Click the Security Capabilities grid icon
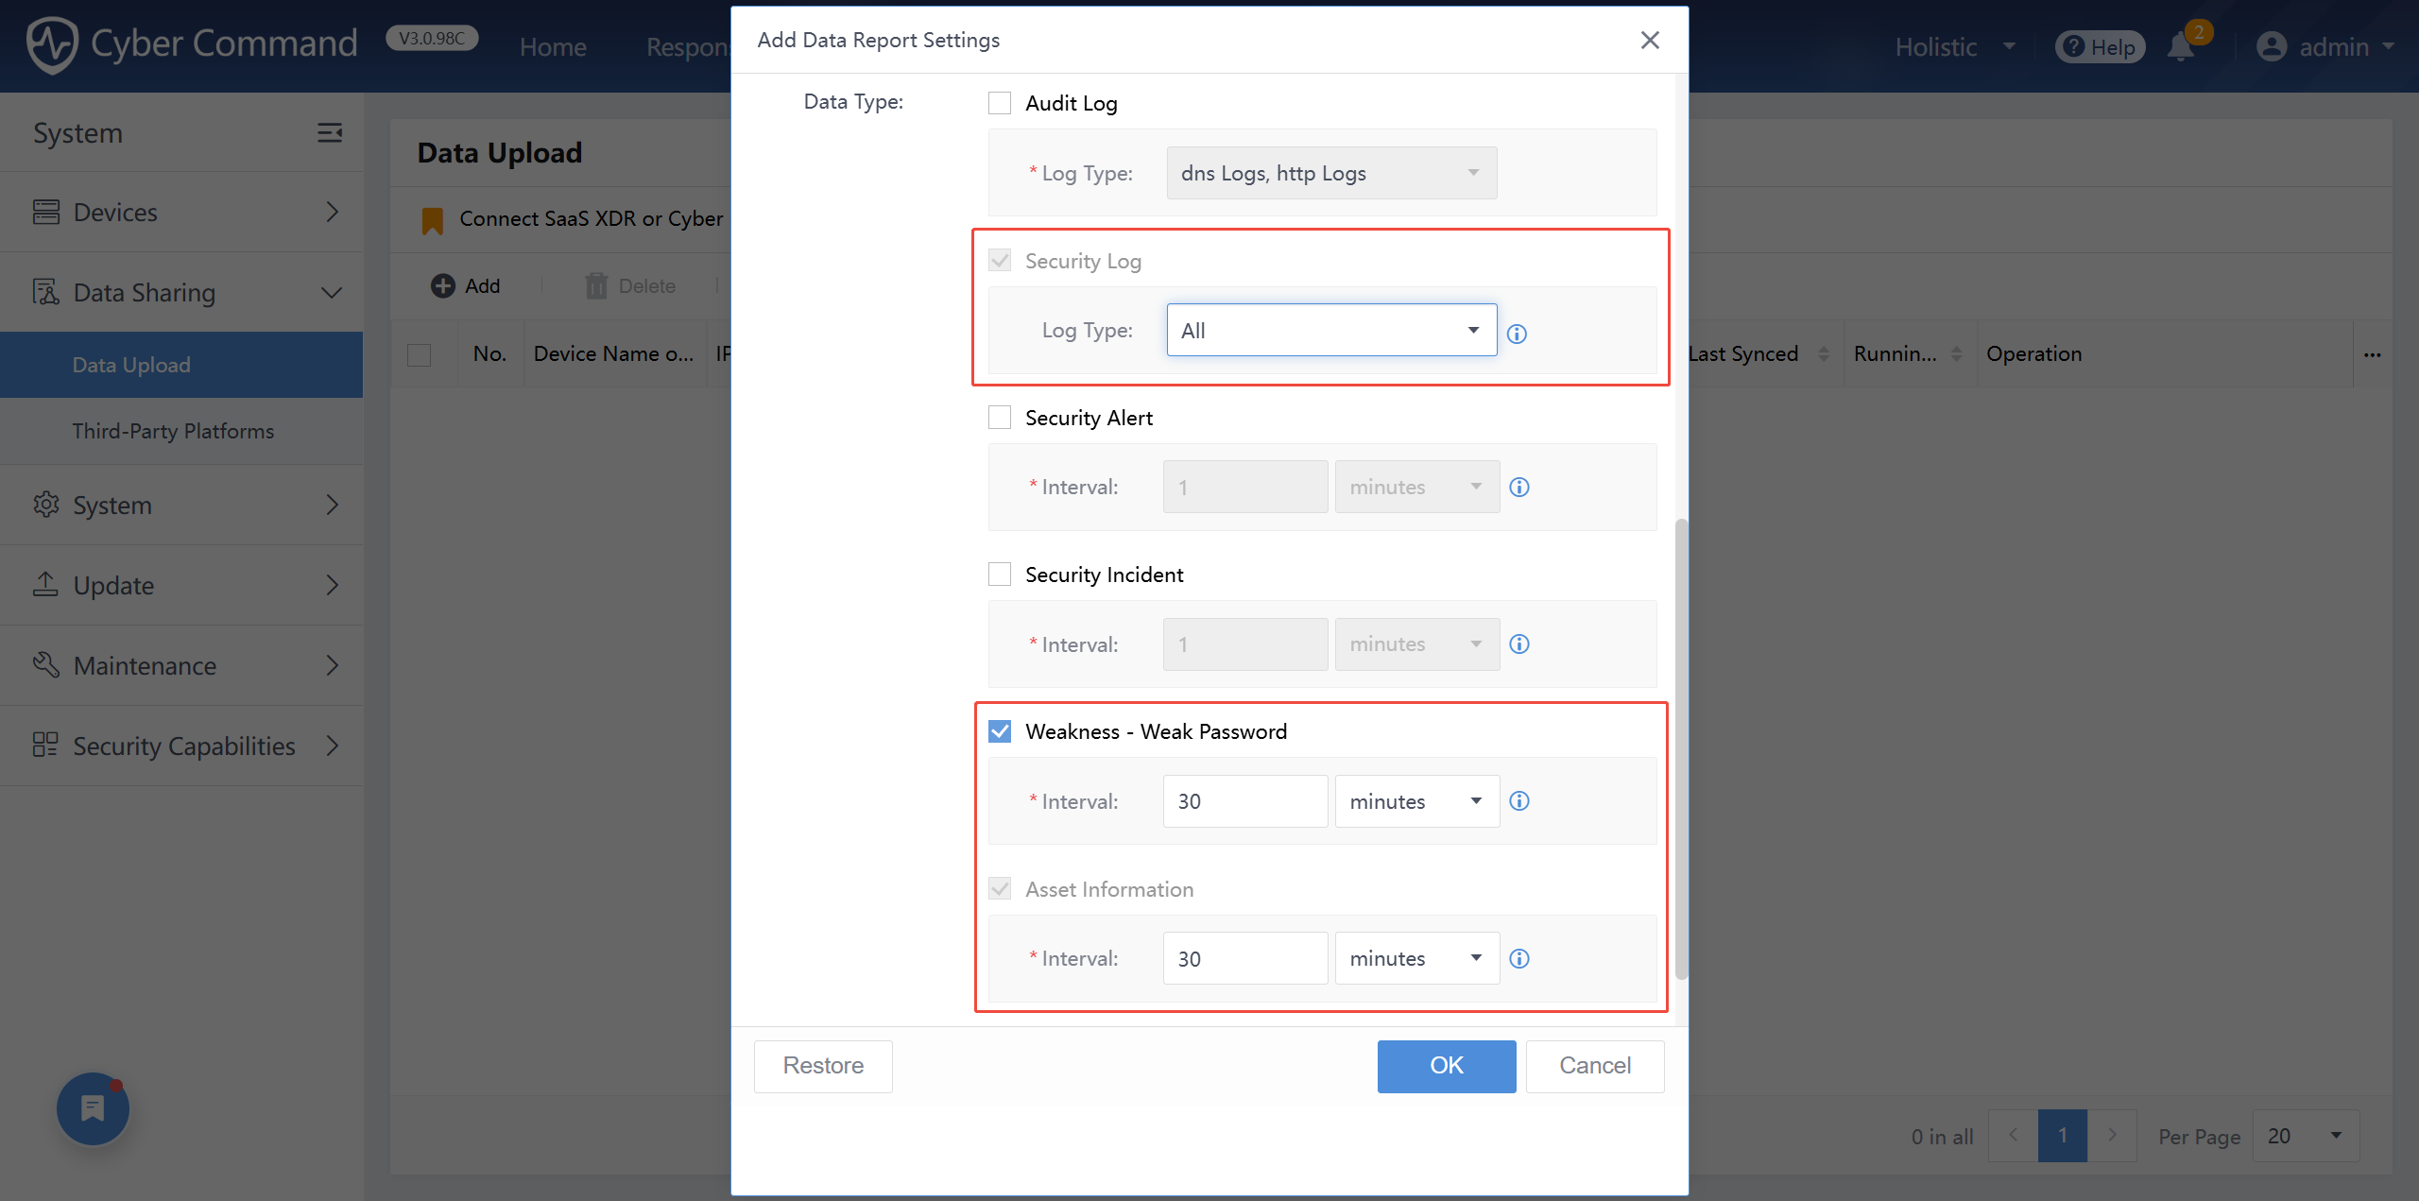The width and height of the screenshot is (2419, 1201). 44,745
